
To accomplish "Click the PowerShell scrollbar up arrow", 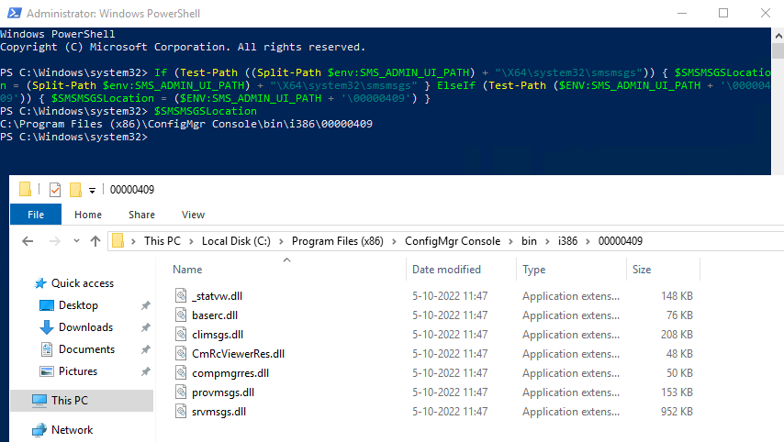I will point(778,36).
